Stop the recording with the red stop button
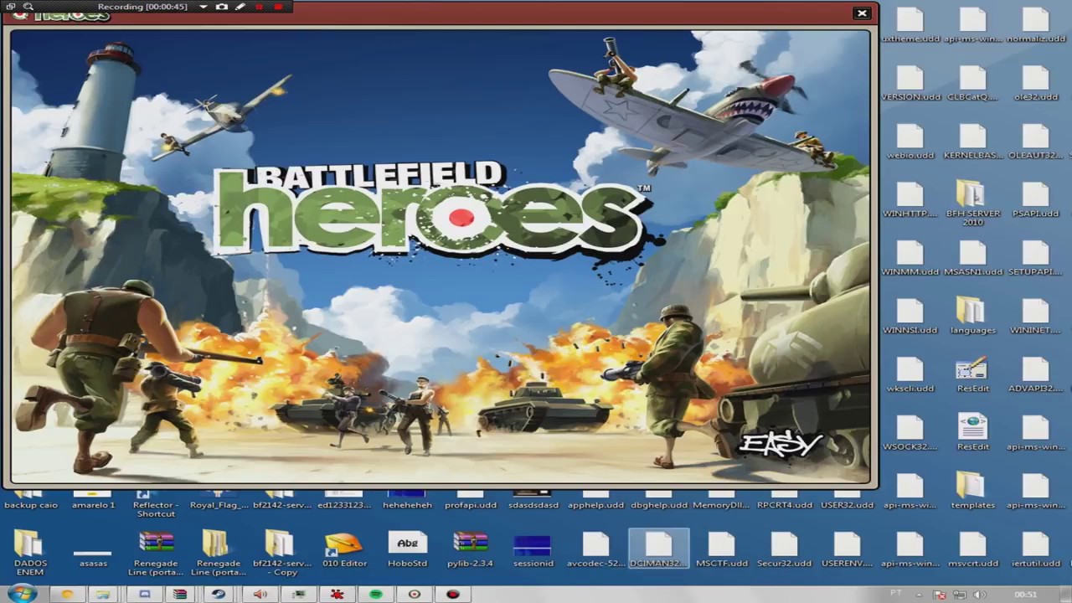 (278, 7)
